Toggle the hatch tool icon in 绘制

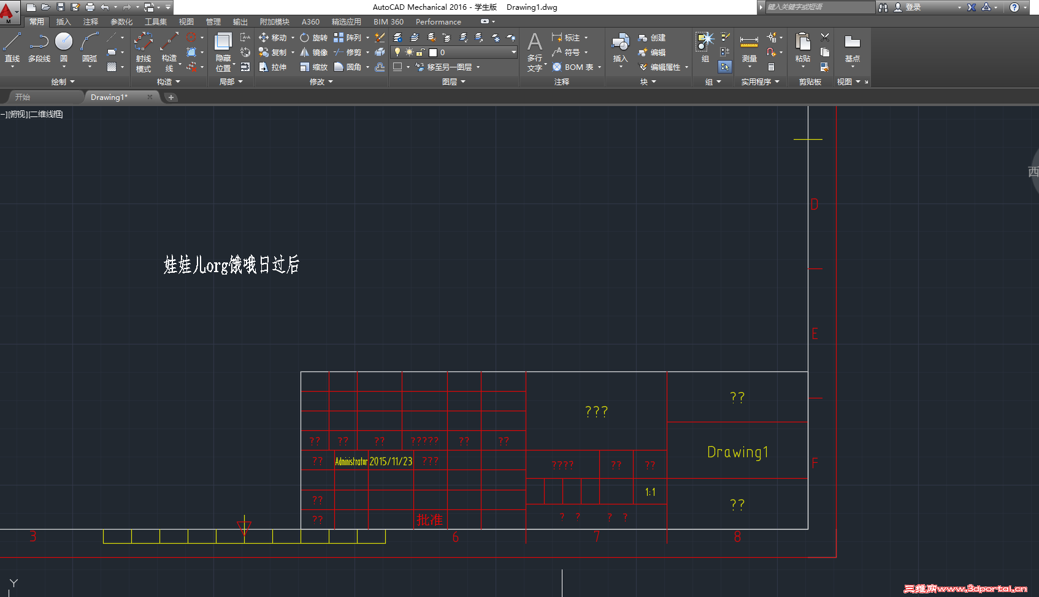[x=112, y=67]
